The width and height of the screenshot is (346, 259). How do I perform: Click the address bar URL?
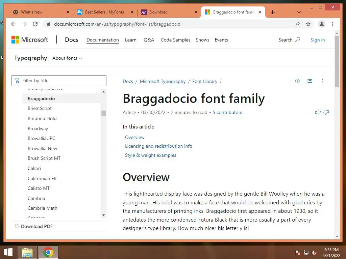117,24
